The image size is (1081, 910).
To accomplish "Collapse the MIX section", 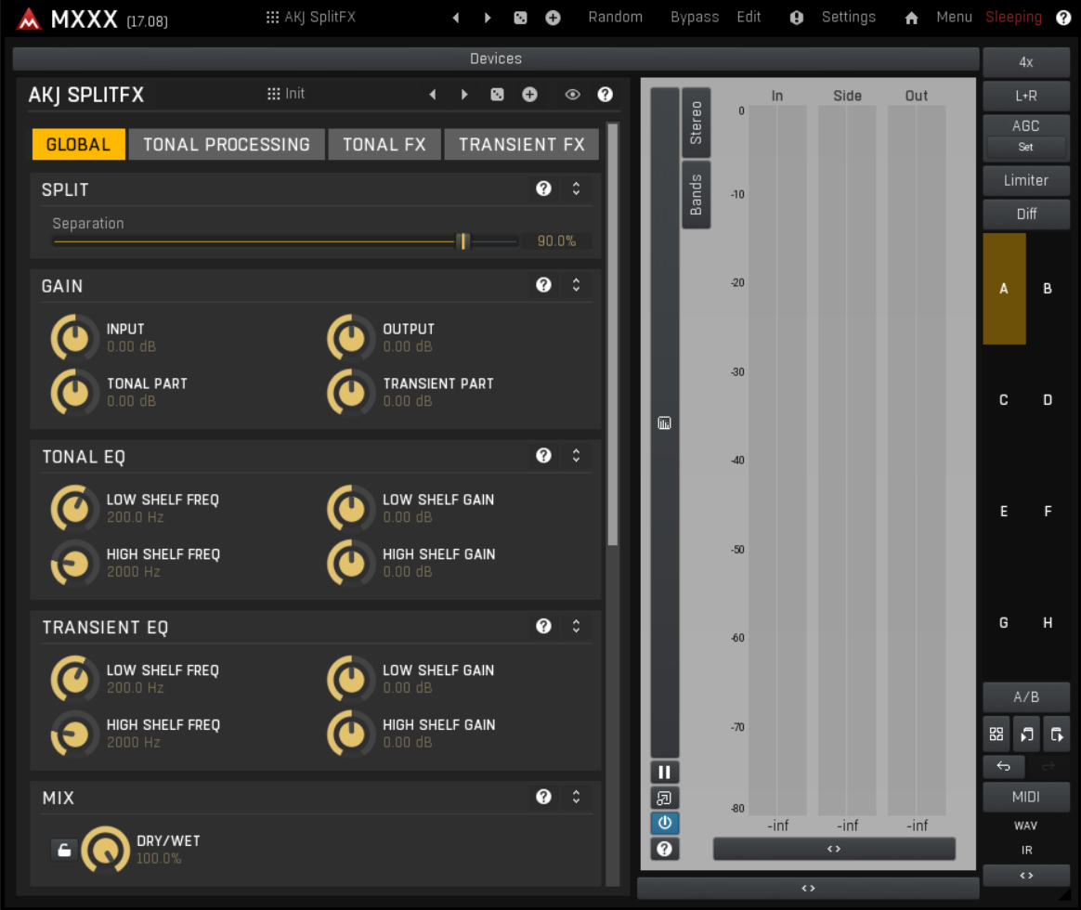I will point(576,797).
